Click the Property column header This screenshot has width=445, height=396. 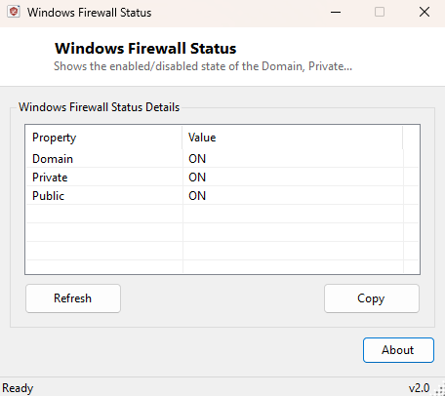click(103, 138)
